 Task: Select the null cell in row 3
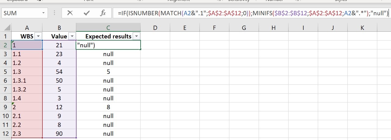[108, 54]
